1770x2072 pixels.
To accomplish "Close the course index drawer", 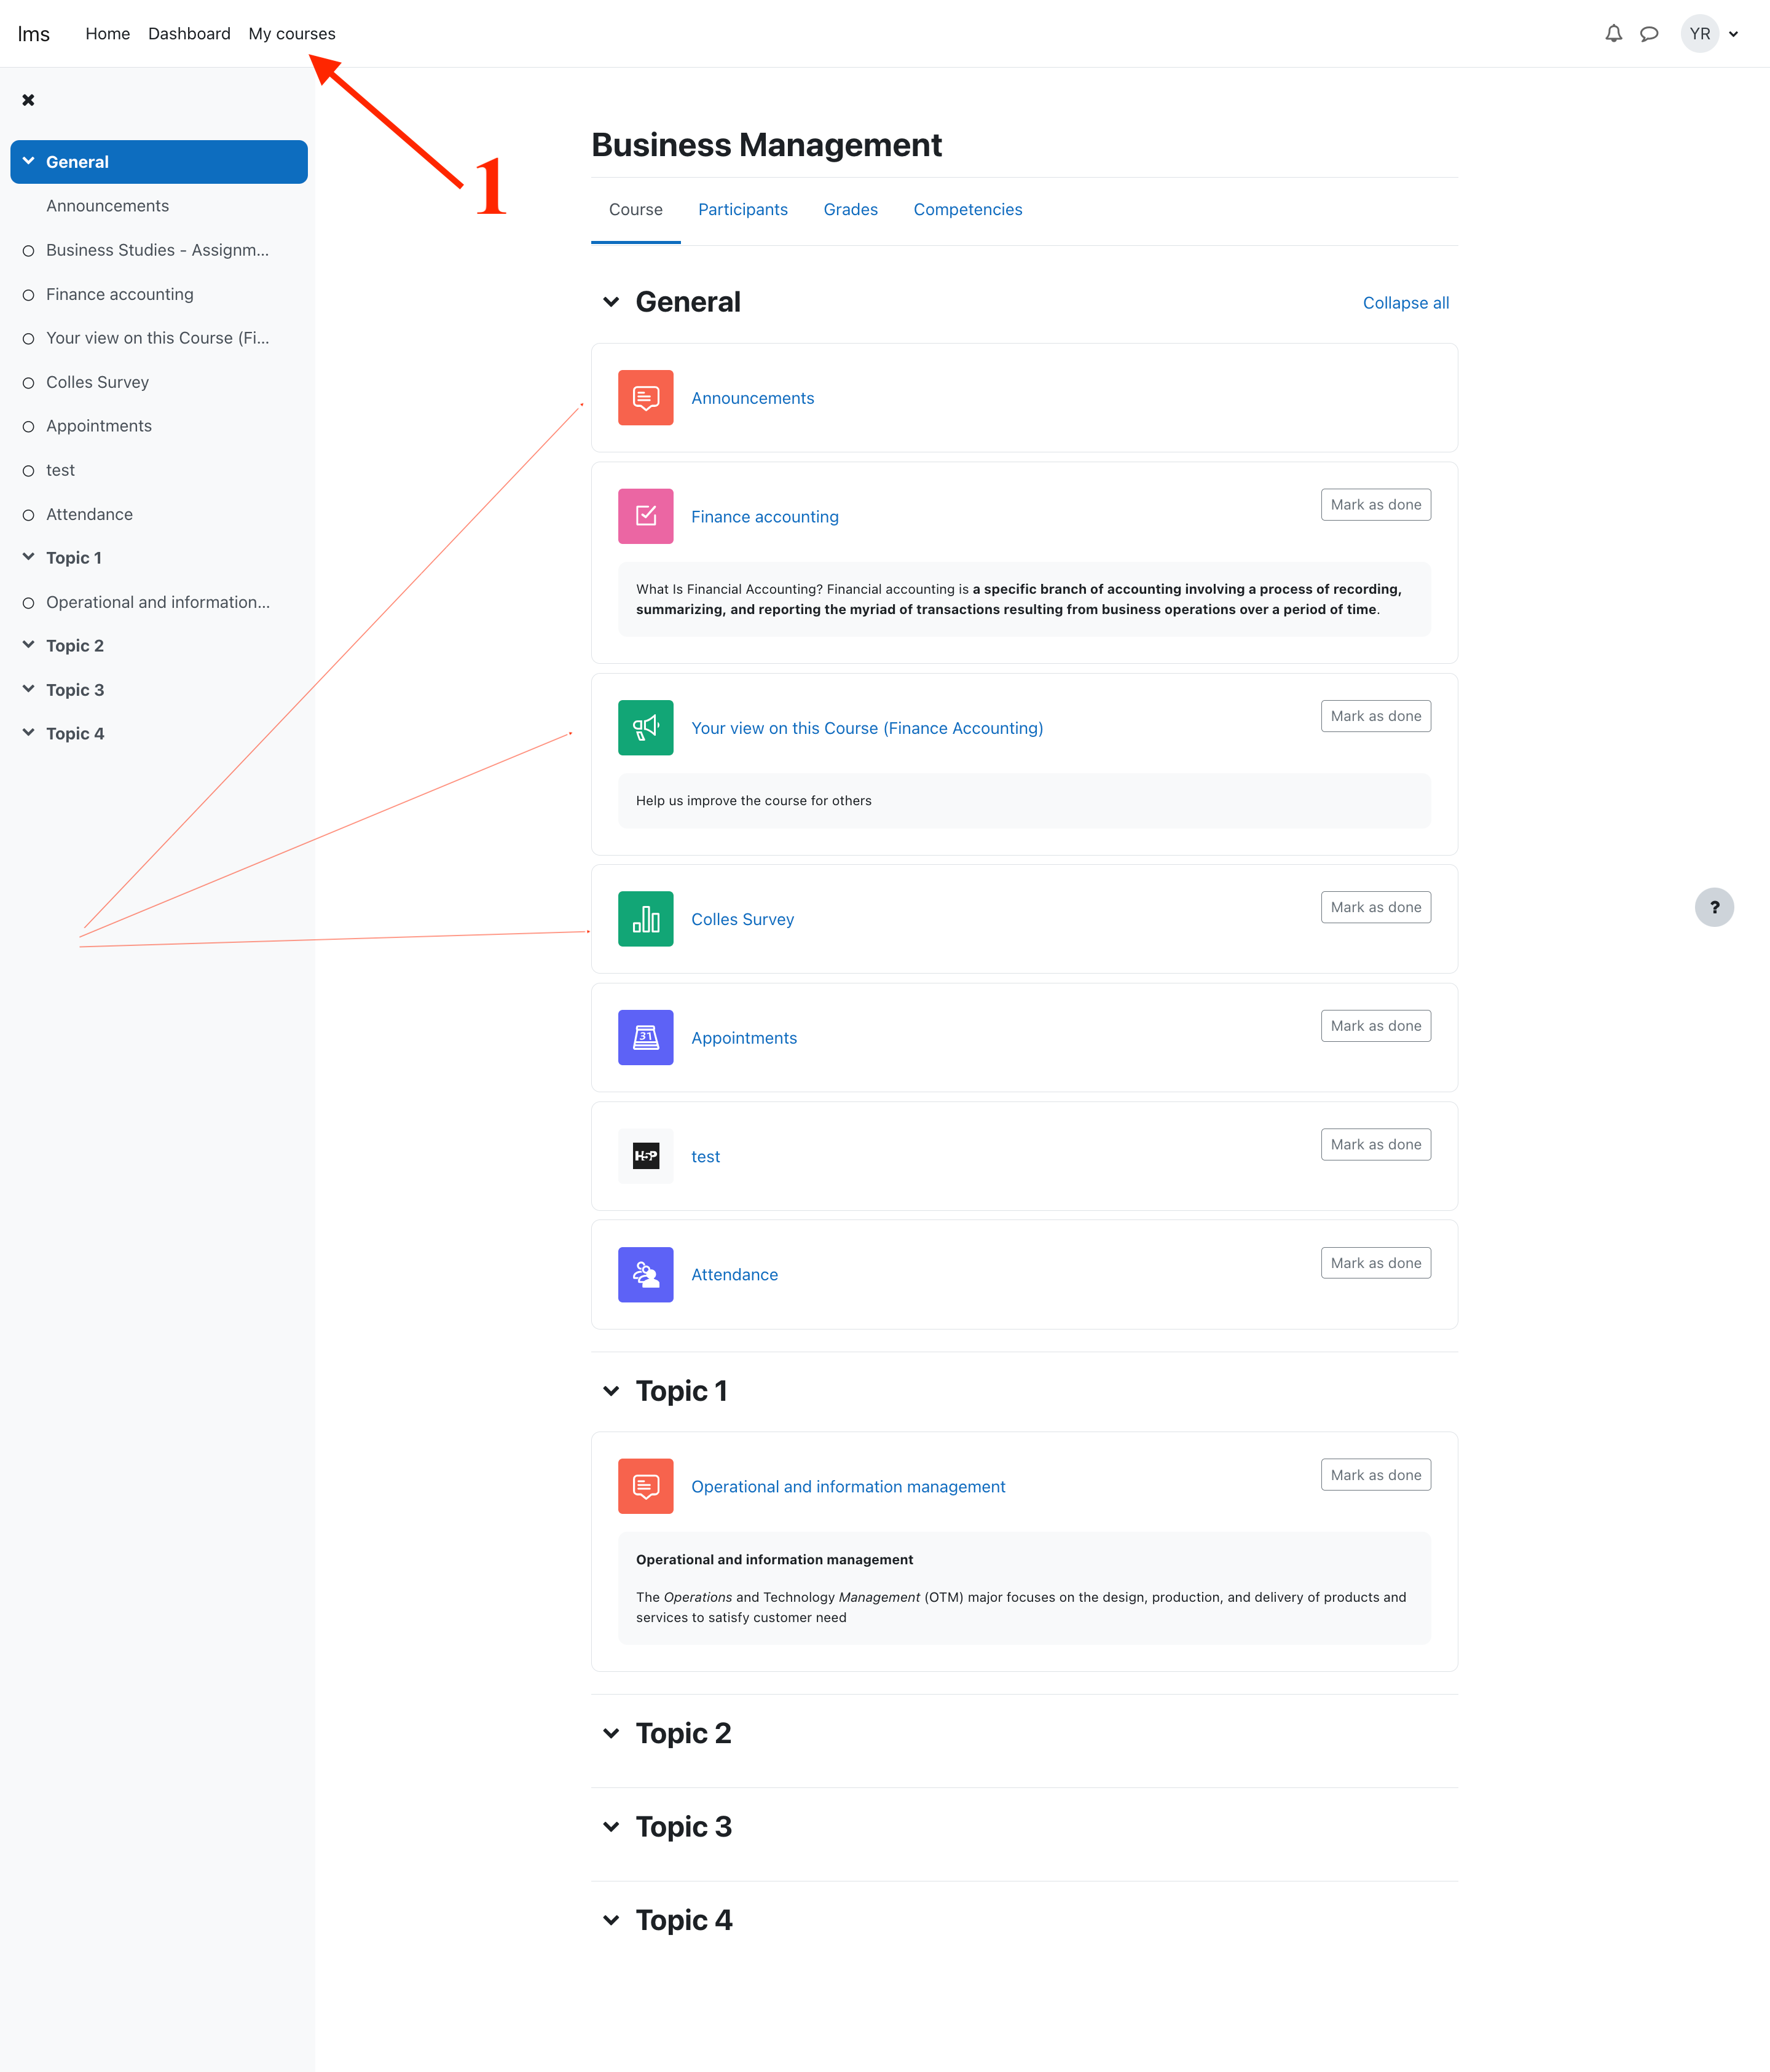I will (28, 100).
